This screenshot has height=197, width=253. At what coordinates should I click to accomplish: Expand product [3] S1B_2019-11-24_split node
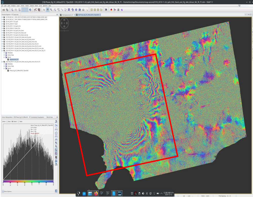(x=2, y=22)
